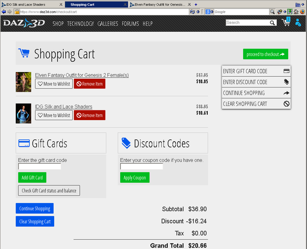Open the downloads icon in browser toolbar
Screen dimensions: 307x249
tap(290, 12)
